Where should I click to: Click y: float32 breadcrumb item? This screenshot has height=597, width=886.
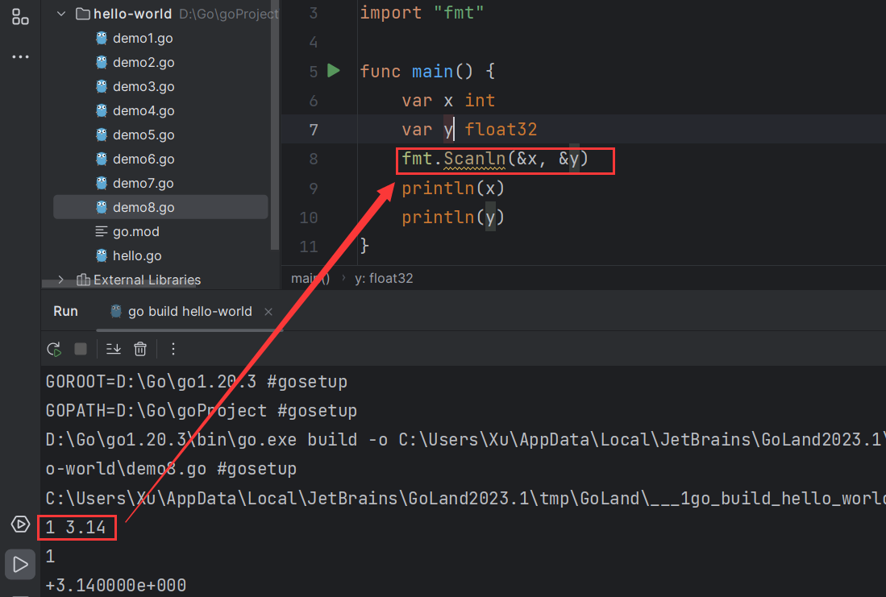click(384, 279)
